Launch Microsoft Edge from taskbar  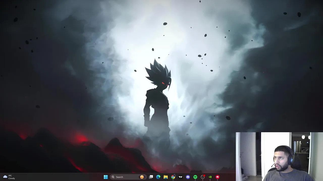point(158,177)
